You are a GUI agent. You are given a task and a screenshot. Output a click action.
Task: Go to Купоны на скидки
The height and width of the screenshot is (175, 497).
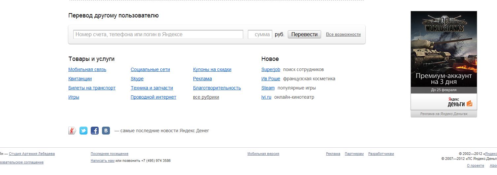(212, 70)
